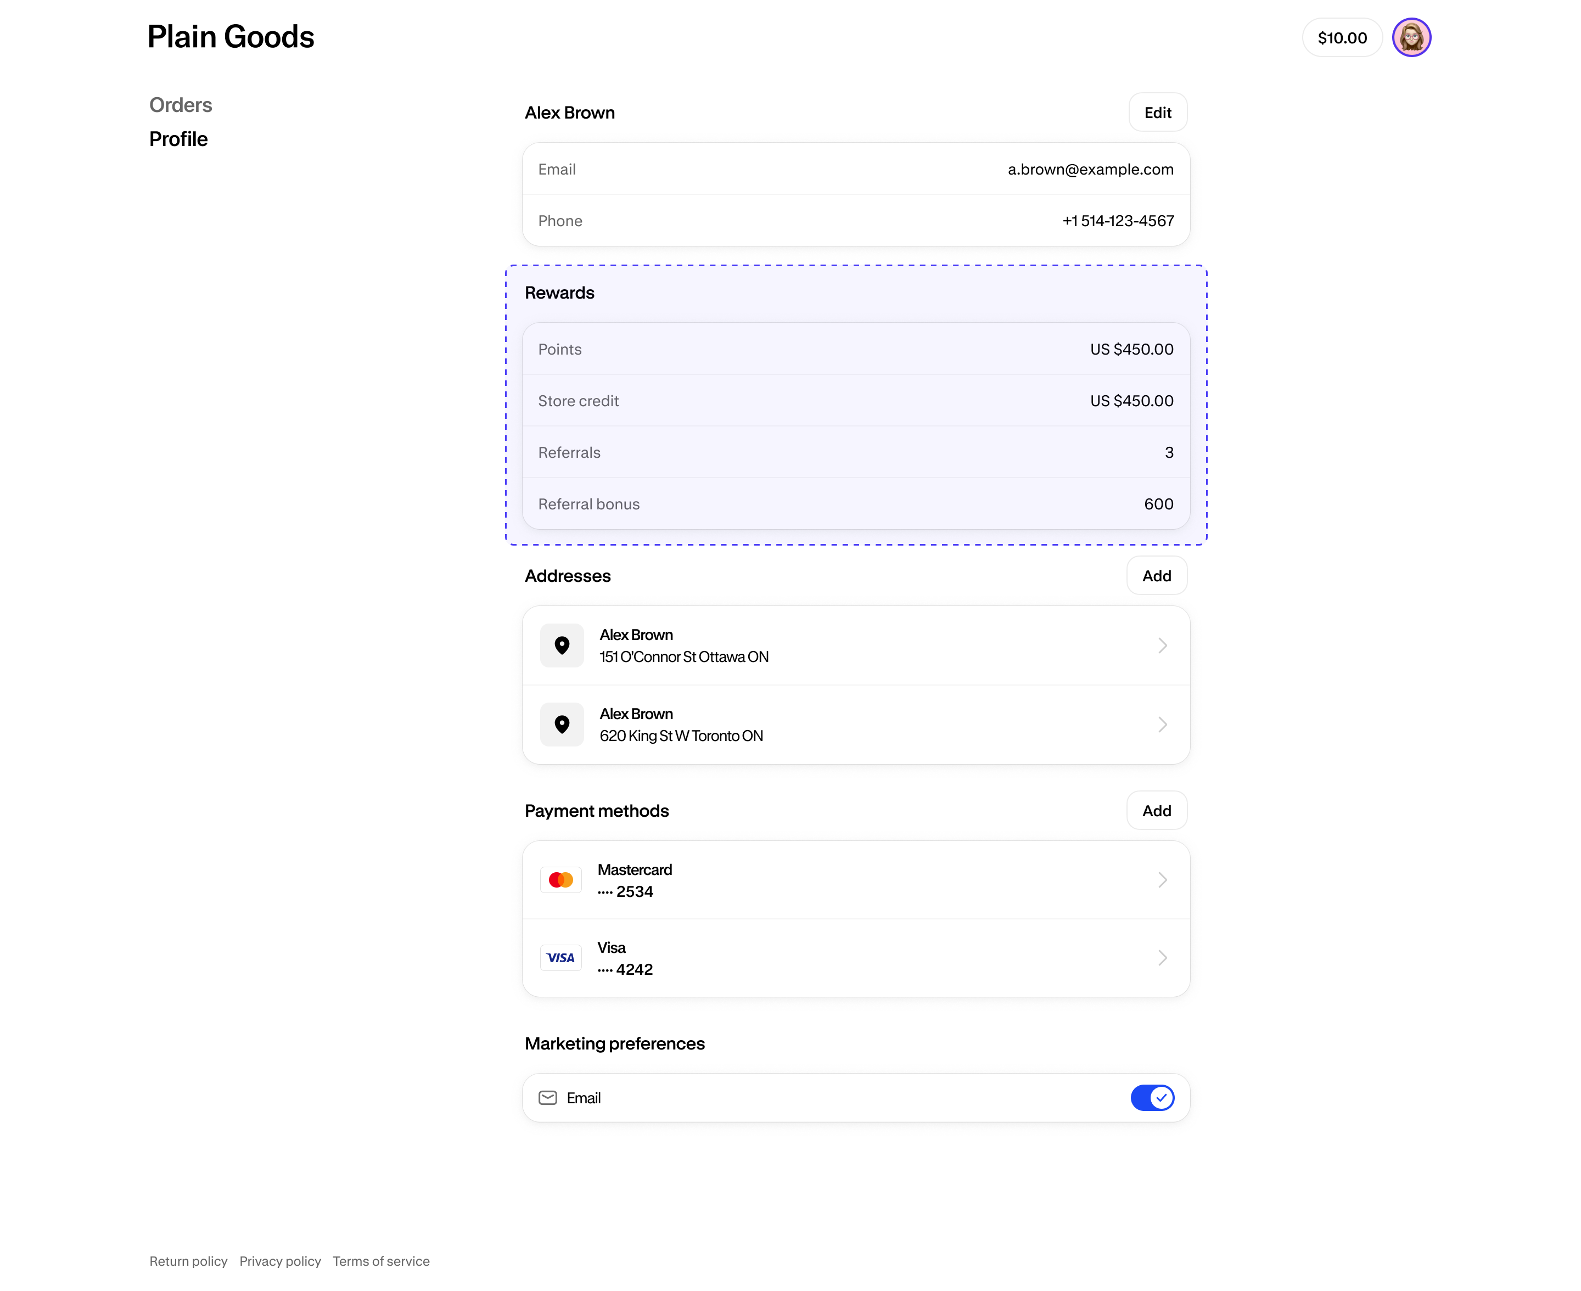Click the Points US $450.00 value
Viewport: 1581px width, 1291px height.
1131,350
